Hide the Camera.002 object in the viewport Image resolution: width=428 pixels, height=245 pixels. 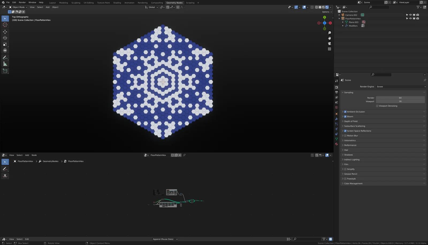[x=410, y=15]
